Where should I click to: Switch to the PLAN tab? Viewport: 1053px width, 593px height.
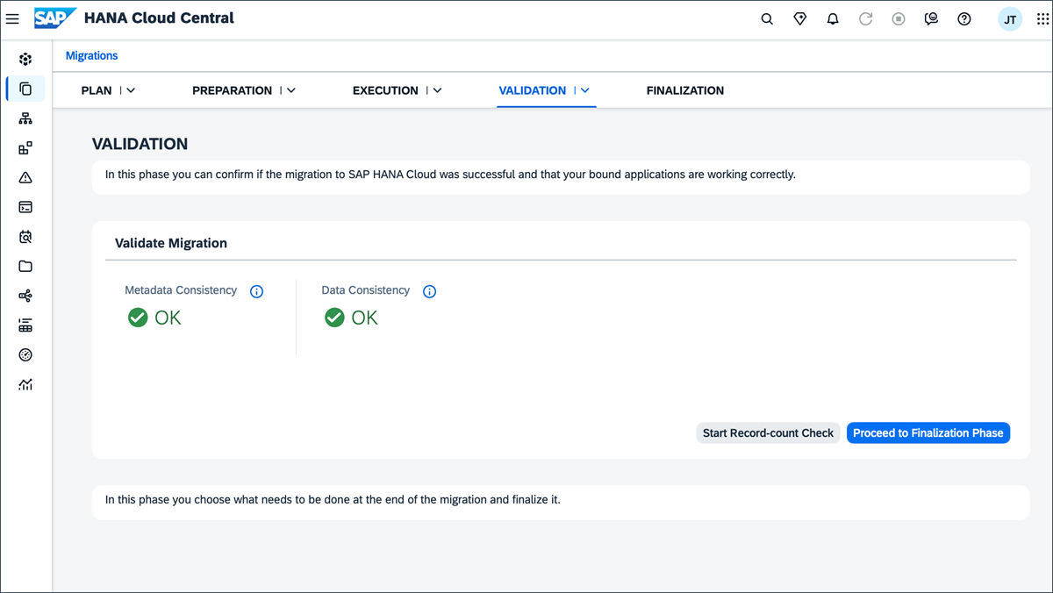coord(97,90)
